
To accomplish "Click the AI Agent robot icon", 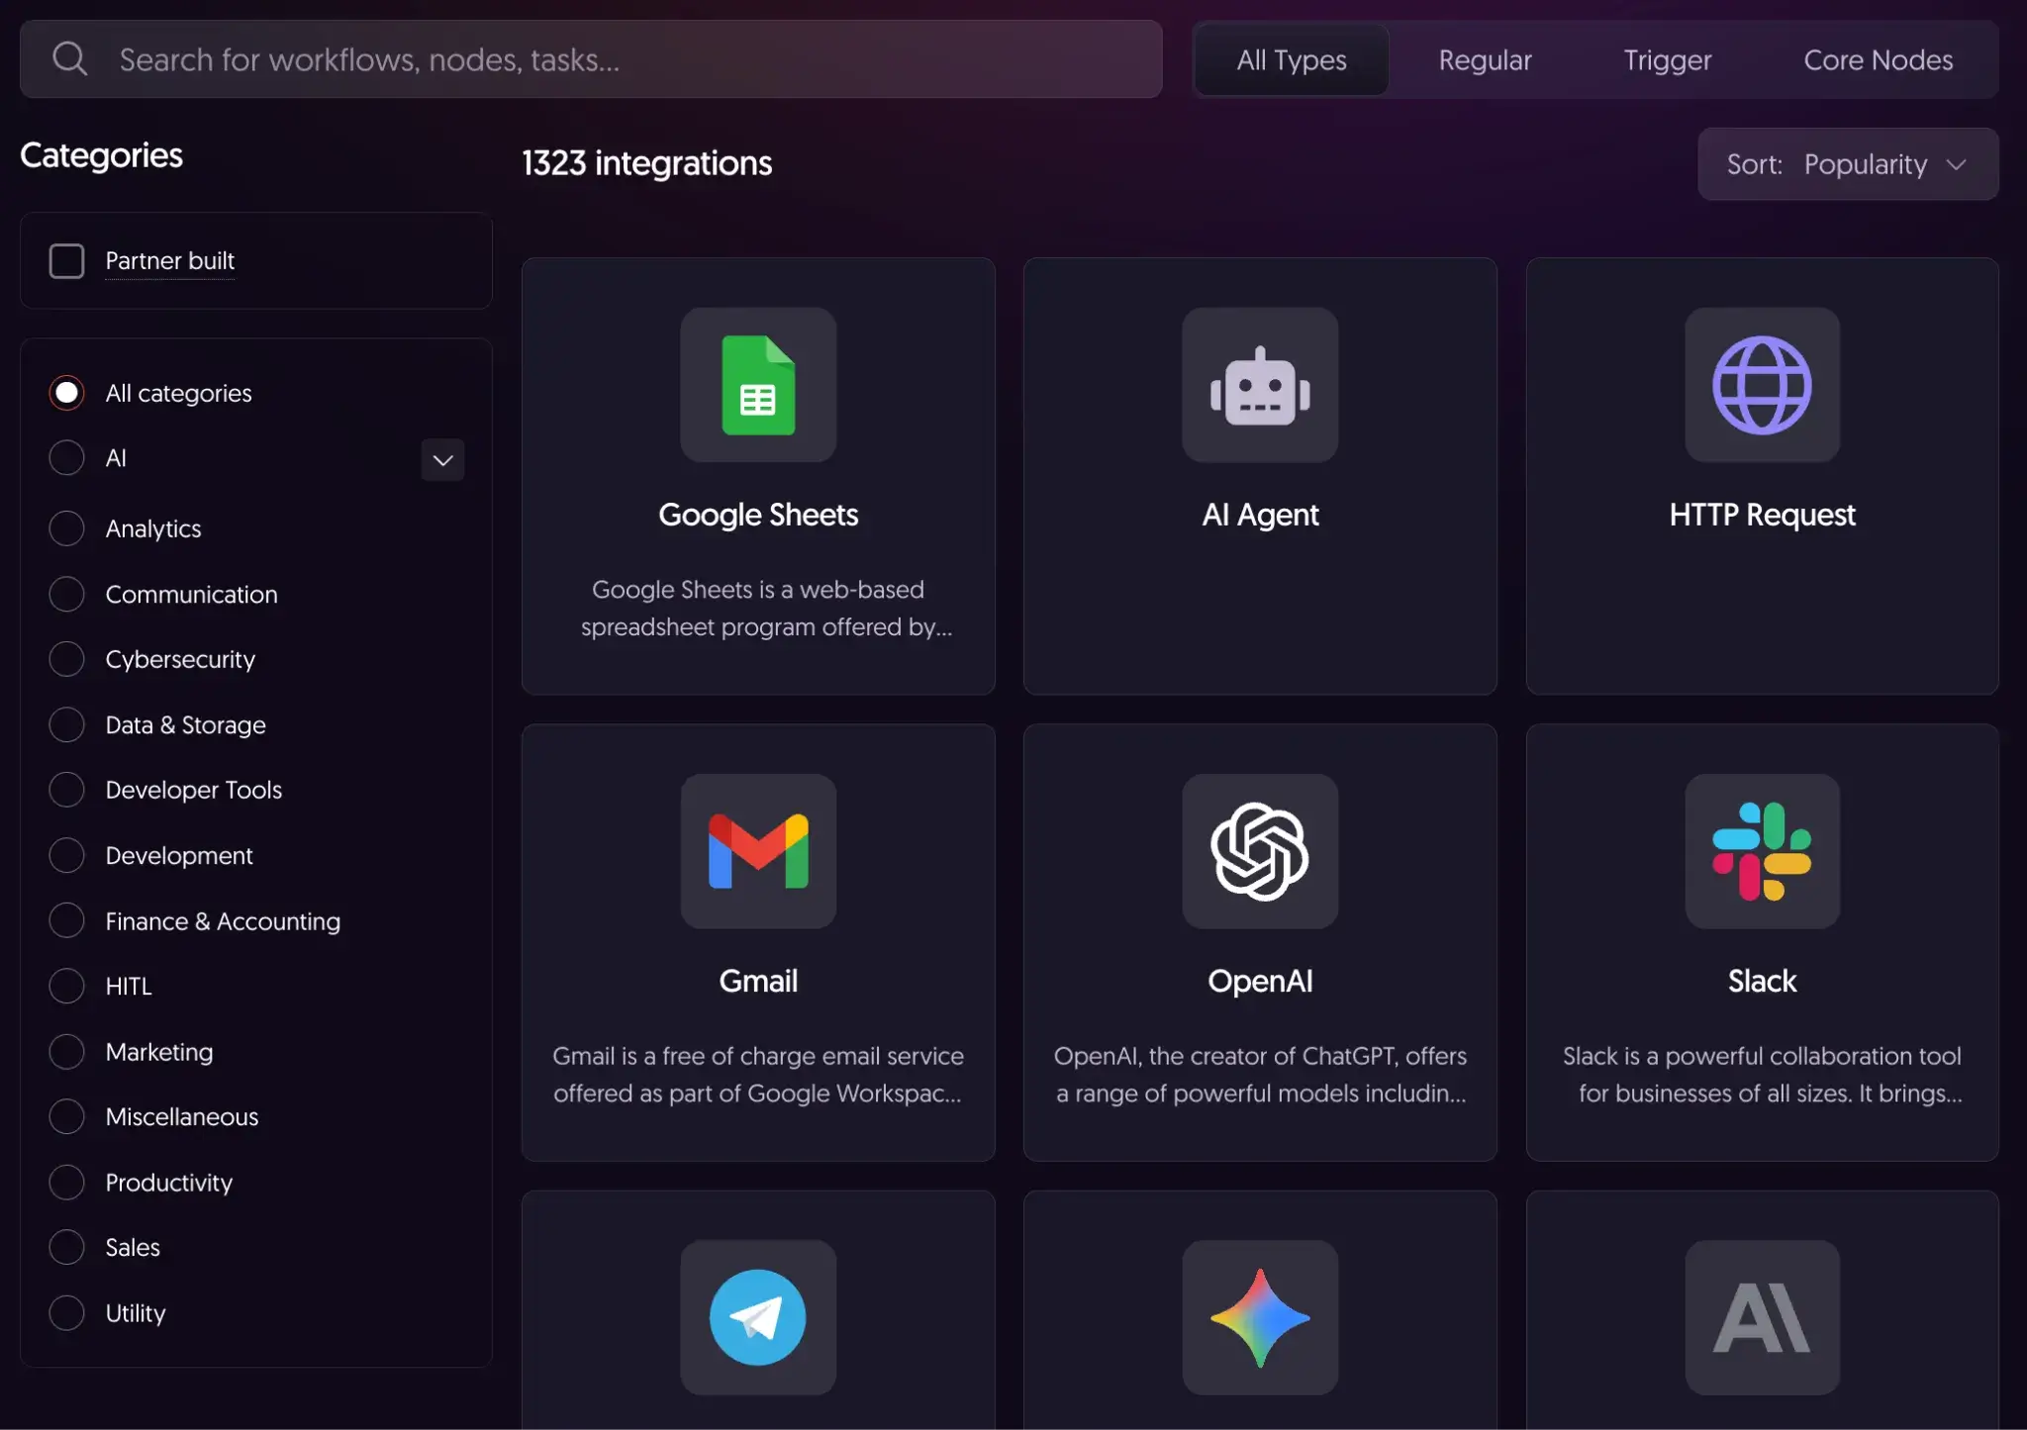I will click(x=1260, y=385).
